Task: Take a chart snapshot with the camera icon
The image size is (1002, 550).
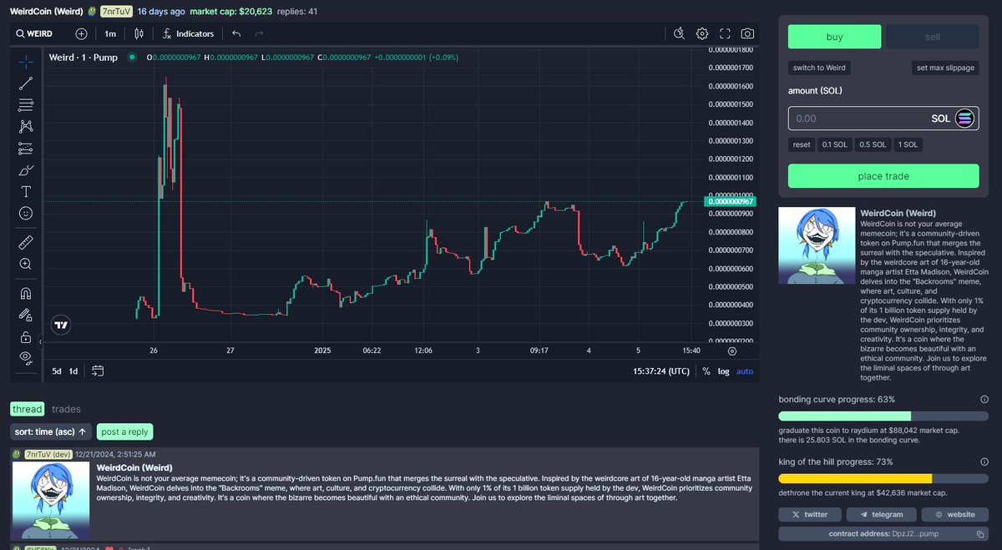Action: 747,34
